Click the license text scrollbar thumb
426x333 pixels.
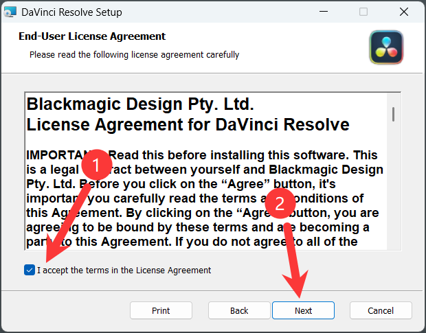tap(393, 114)
